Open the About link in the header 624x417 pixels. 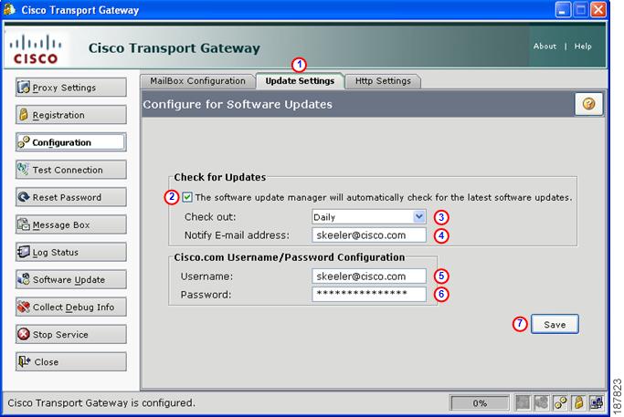(545, 47)
